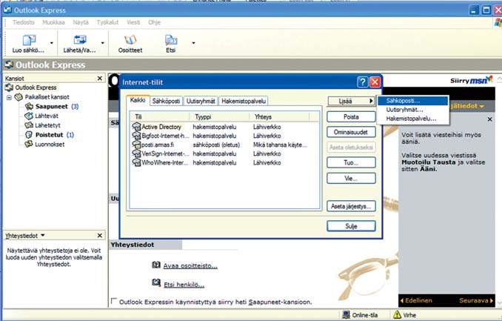Select the Saapuneet (3) folder label

(57, 107)
